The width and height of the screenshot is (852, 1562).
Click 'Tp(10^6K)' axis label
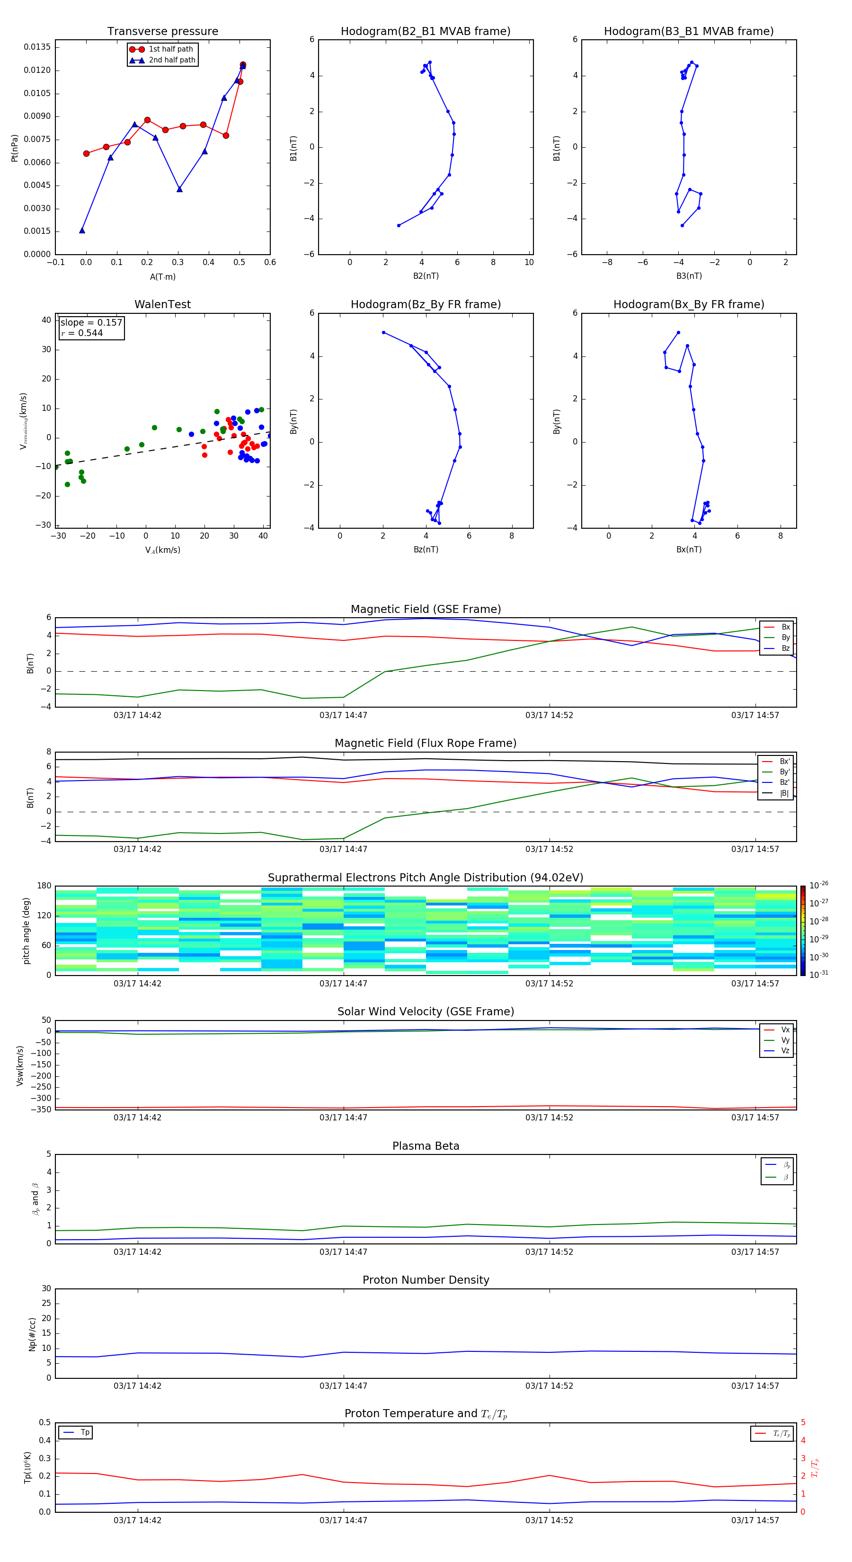27,1467
